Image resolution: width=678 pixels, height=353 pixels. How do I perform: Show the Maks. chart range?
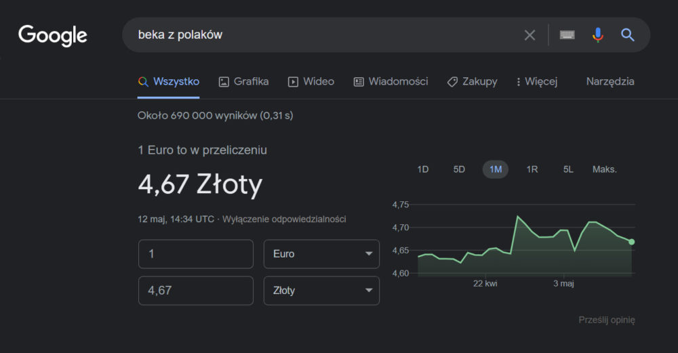pyautogui.click(x=605, y=169)
